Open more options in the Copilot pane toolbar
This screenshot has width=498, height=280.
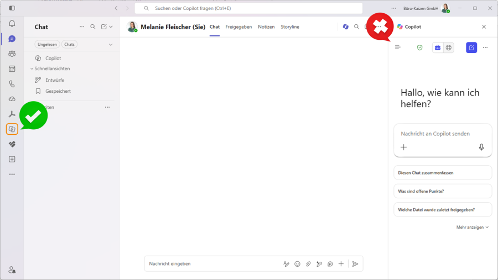485,47
